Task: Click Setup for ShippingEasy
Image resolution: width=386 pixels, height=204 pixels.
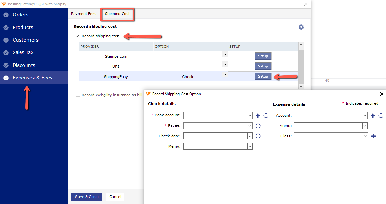Action: click(x=263, y=76)
